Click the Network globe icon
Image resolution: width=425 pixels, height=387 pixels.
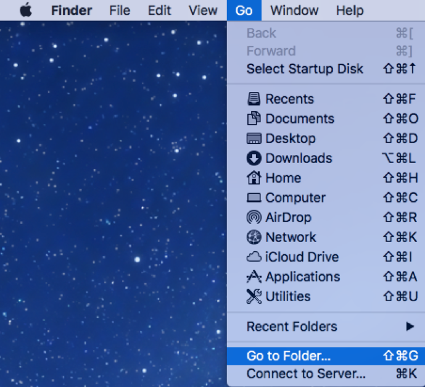tap(254, 237)
